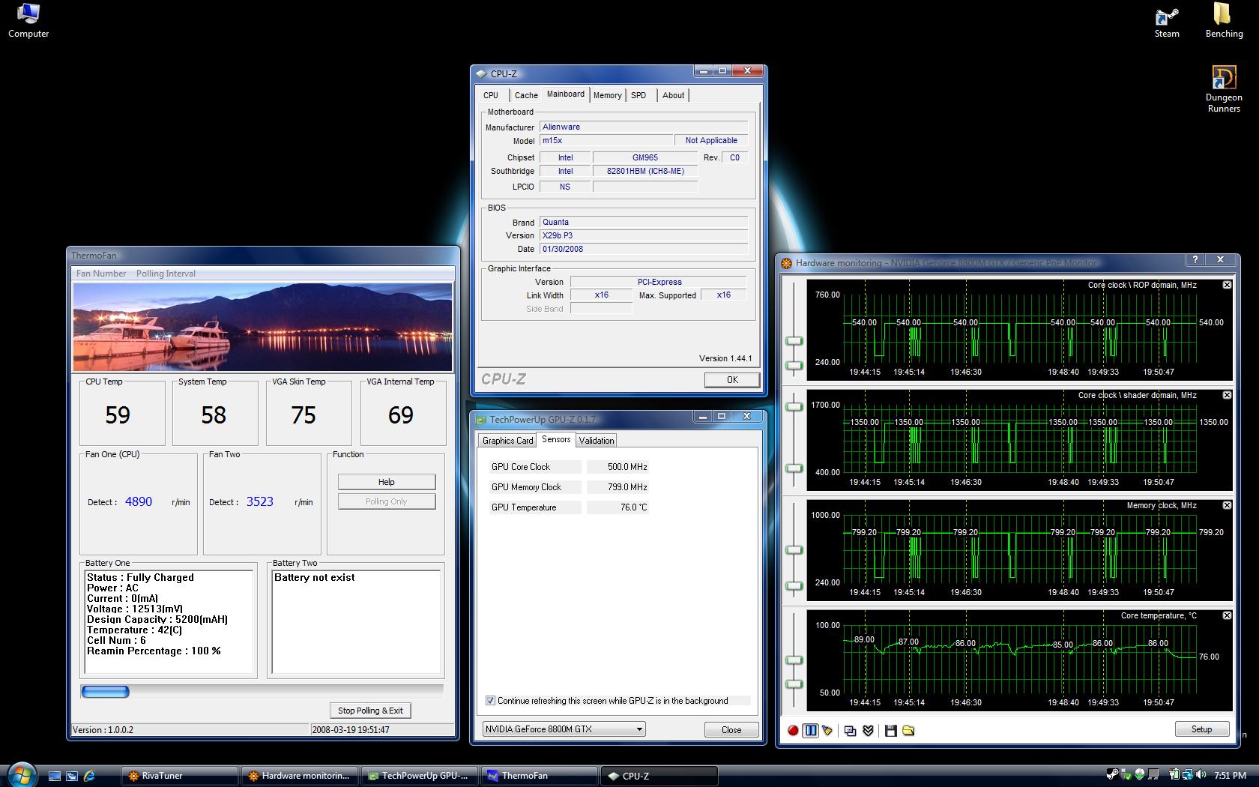This screenshot has width=1259, height=787.
Task: Toggle the pause icon in Hardware monitoring toolbar
Action: (x=810, y=730)
